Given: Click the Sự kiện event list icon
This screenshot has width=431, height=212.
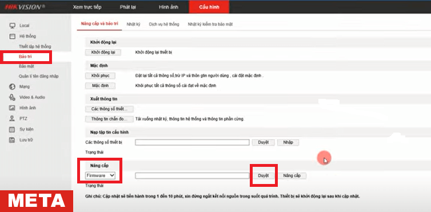Looking at the screenshot, I should tap(12, 129).
